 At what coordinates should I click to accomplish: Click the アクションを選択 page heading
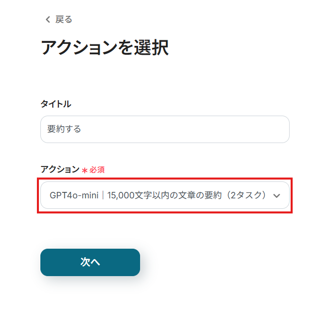(105, 48)
